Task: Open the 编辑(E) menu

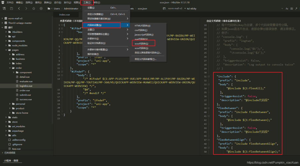Action: click(20, 2)
